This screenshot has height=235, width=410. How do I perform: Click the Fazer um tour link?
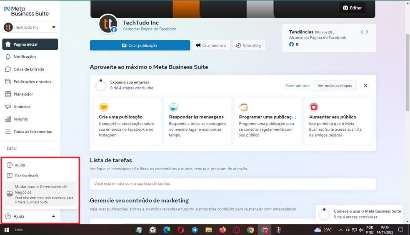click(297, 86)
